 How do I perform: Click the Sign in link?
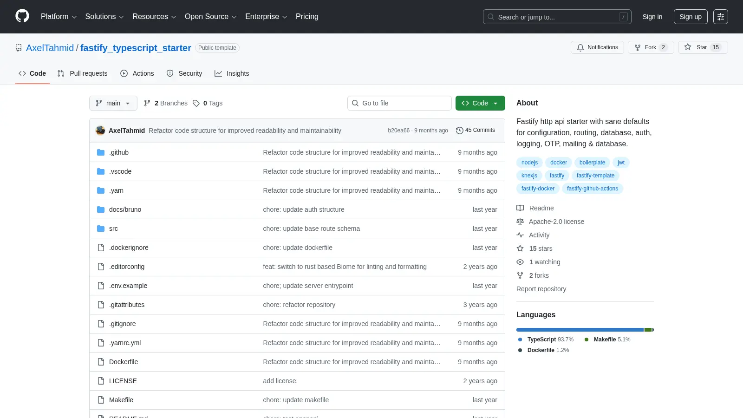click(x=652, y=17)
